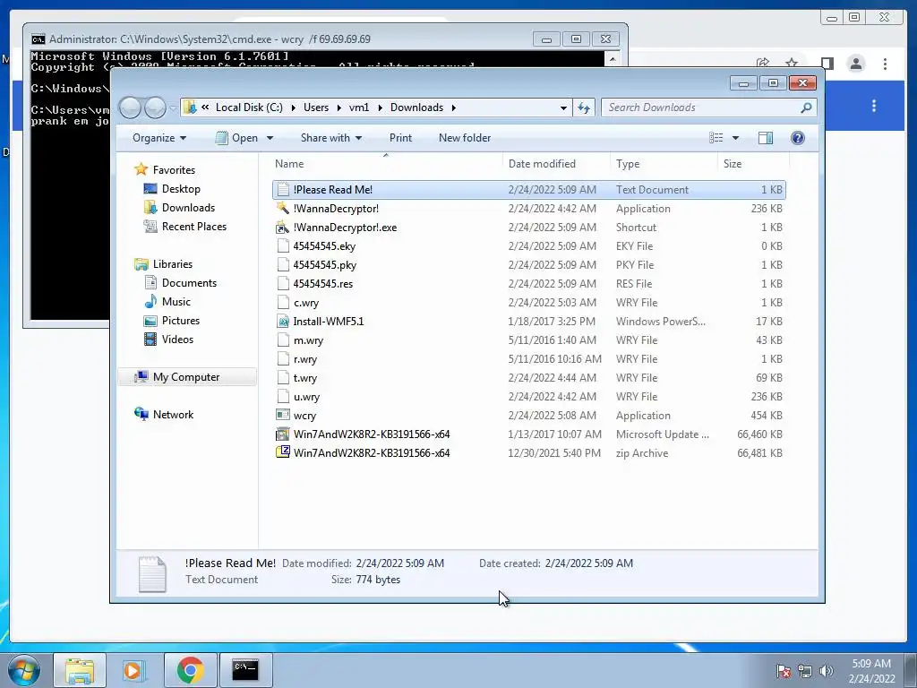Expand the recent pages dropdown arrow

(173, 108)
